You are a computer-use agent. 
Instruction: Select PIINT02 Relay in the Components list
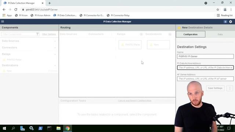(14, 60)
